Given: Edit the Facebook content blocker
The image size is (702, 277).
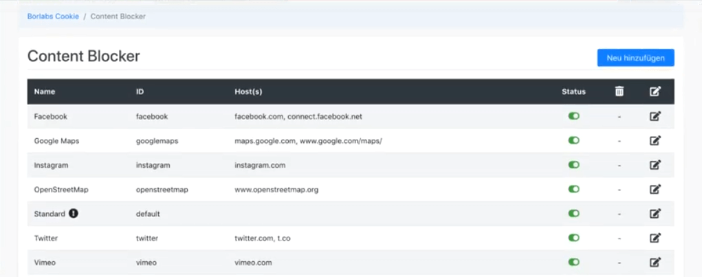Looking at the screenshot, I should click(655, 116).
